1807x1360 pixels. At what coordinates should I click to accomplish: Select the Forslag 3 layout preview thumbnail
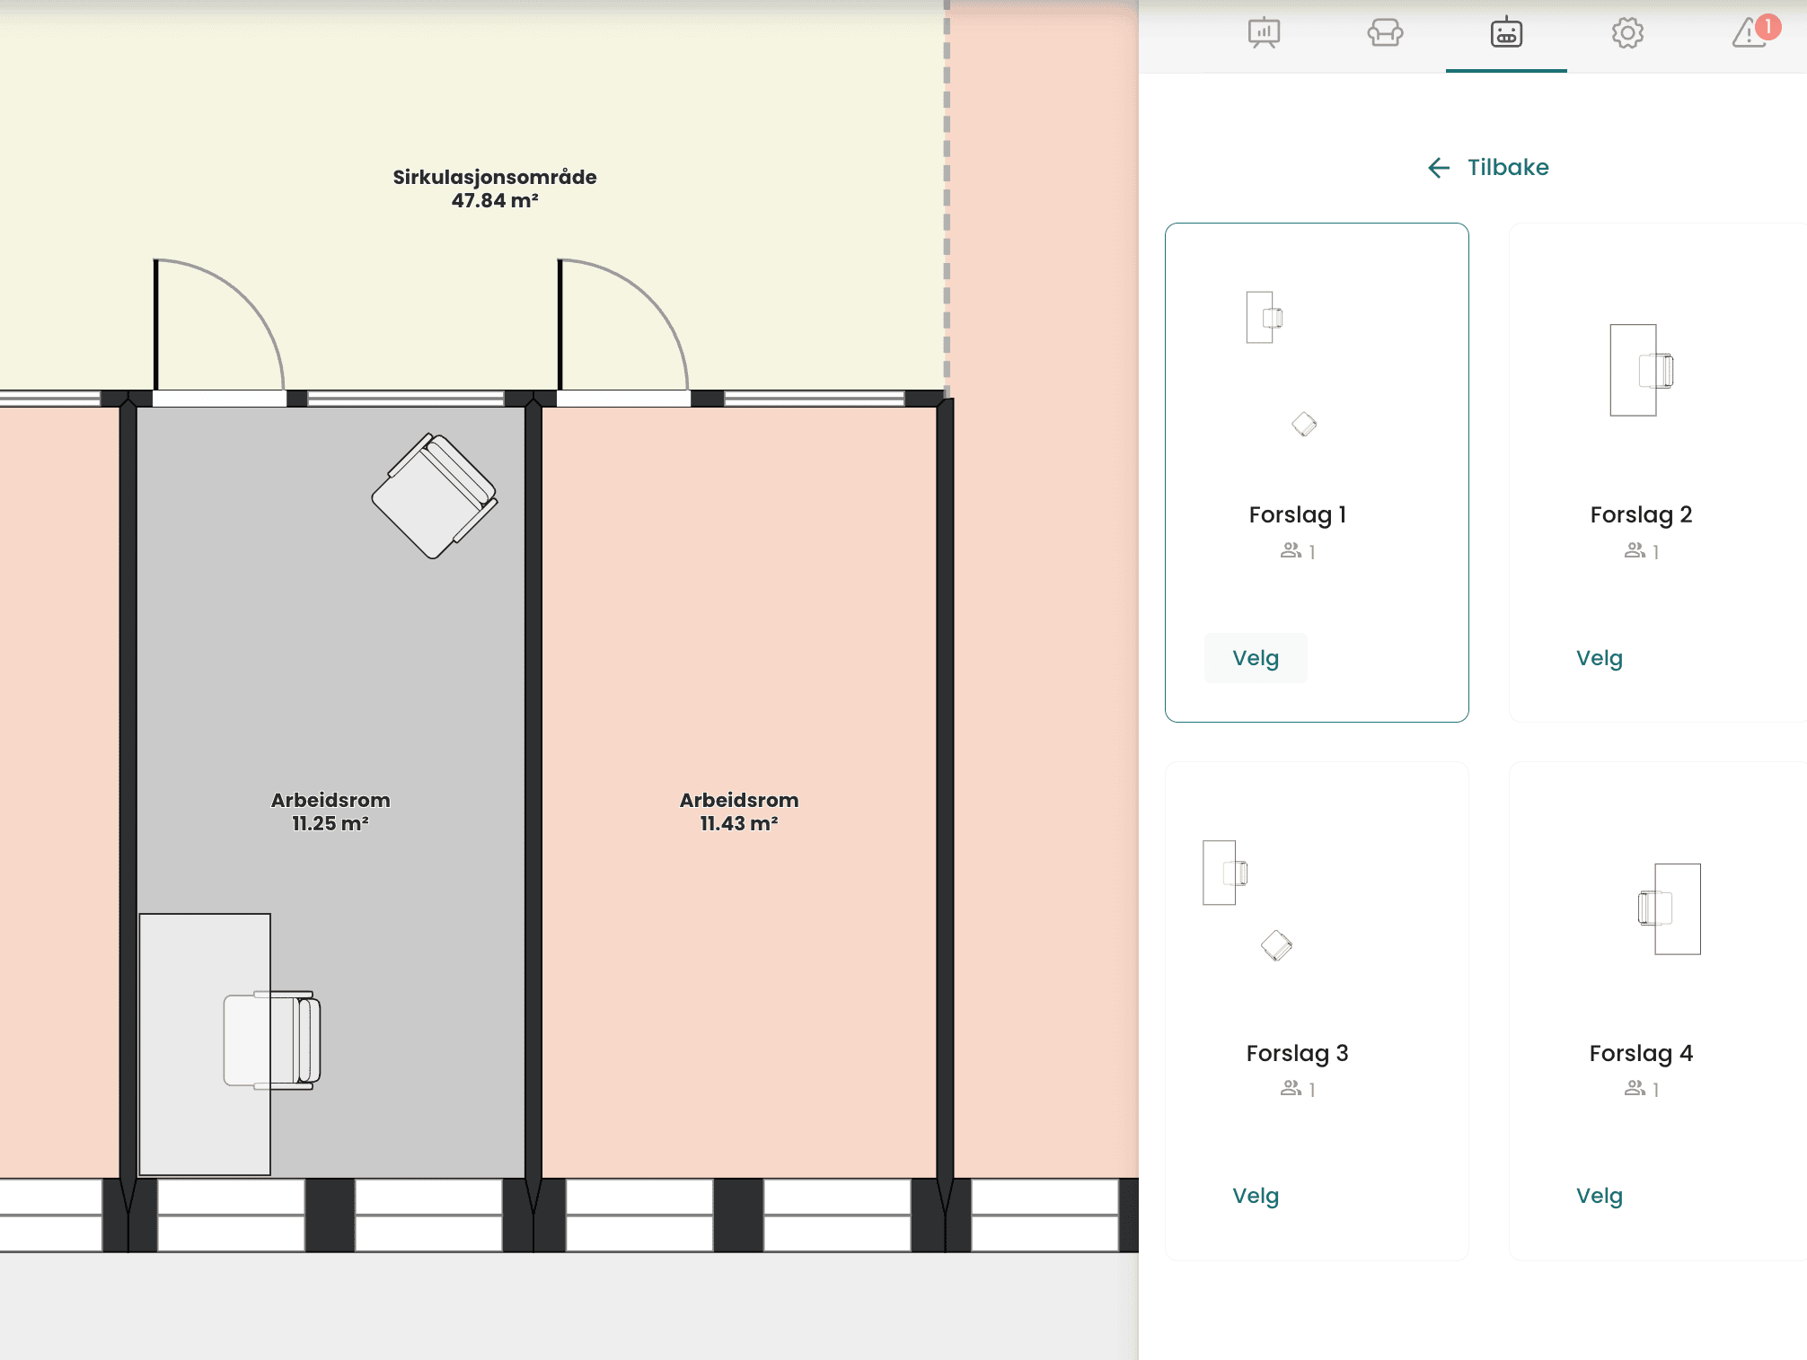1247,899
